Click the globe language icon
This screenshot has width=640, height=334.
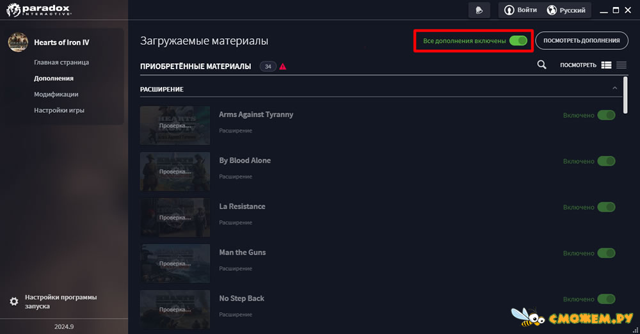click(x=552, y=10)
